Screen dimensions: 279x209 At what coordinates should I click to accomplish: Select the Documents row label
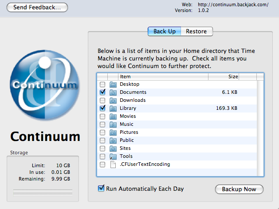point(133,92)
